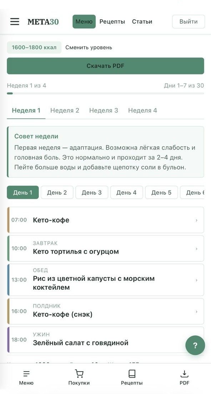211x394 pixels.
Task: Select the День 1 pill
Action: tap(23, 192)
